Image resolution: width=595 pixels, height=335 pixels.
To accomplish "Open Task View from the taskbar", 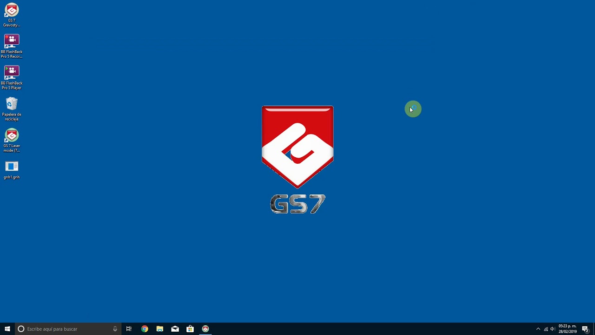I will [129, 329].
